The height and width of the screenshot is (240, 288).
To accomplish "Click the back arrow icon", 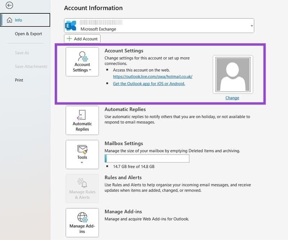I will tap(9, 5).
